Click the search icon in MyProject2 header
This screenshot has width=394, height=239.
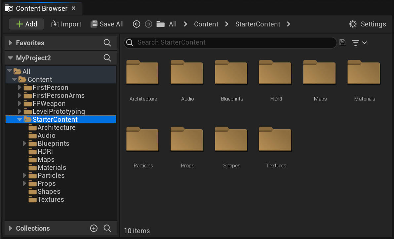pos(107,58)
